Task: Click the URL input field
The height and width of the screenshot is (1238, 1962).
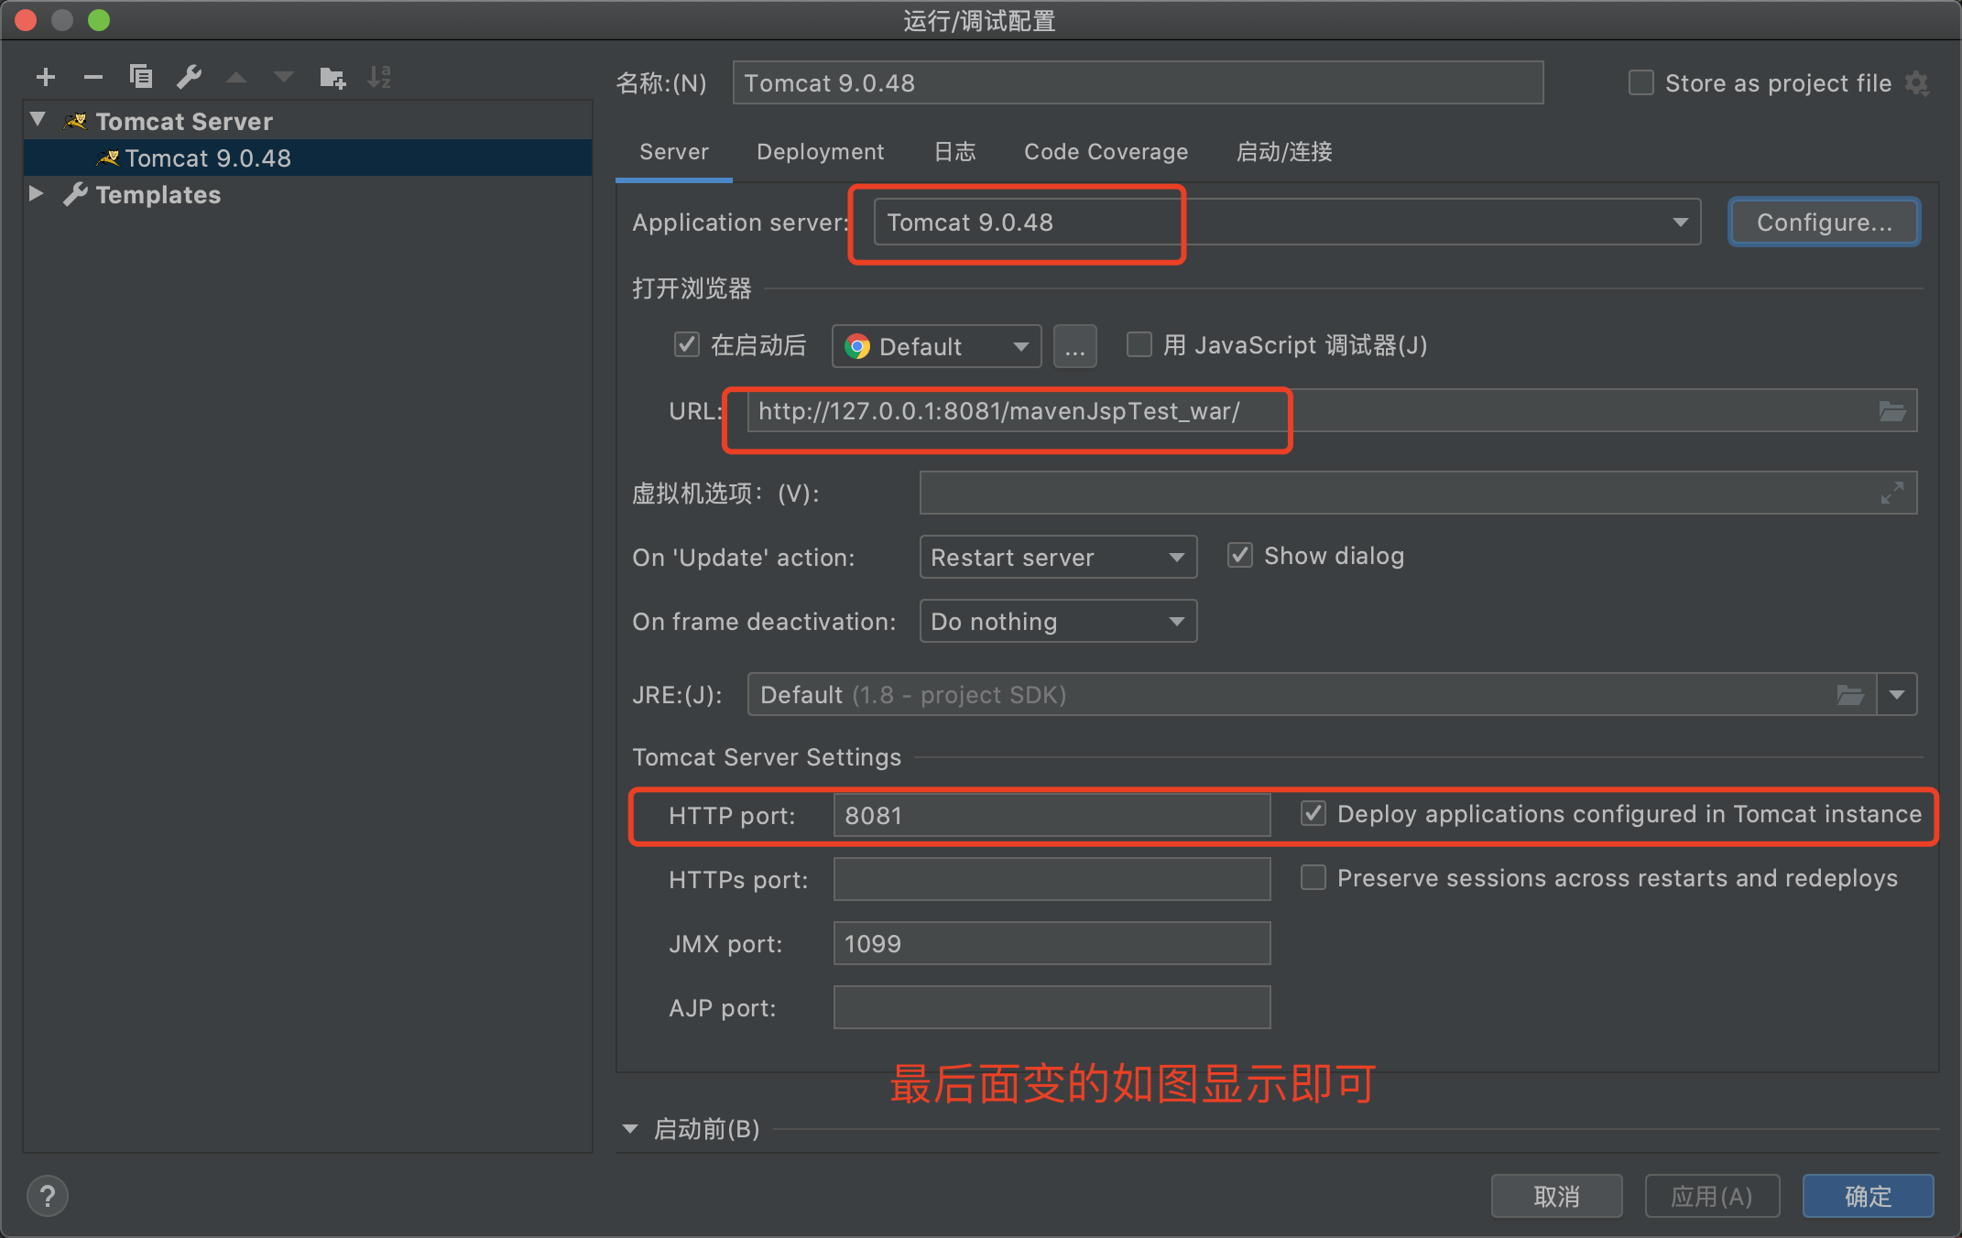Action: coord(1332,411)
